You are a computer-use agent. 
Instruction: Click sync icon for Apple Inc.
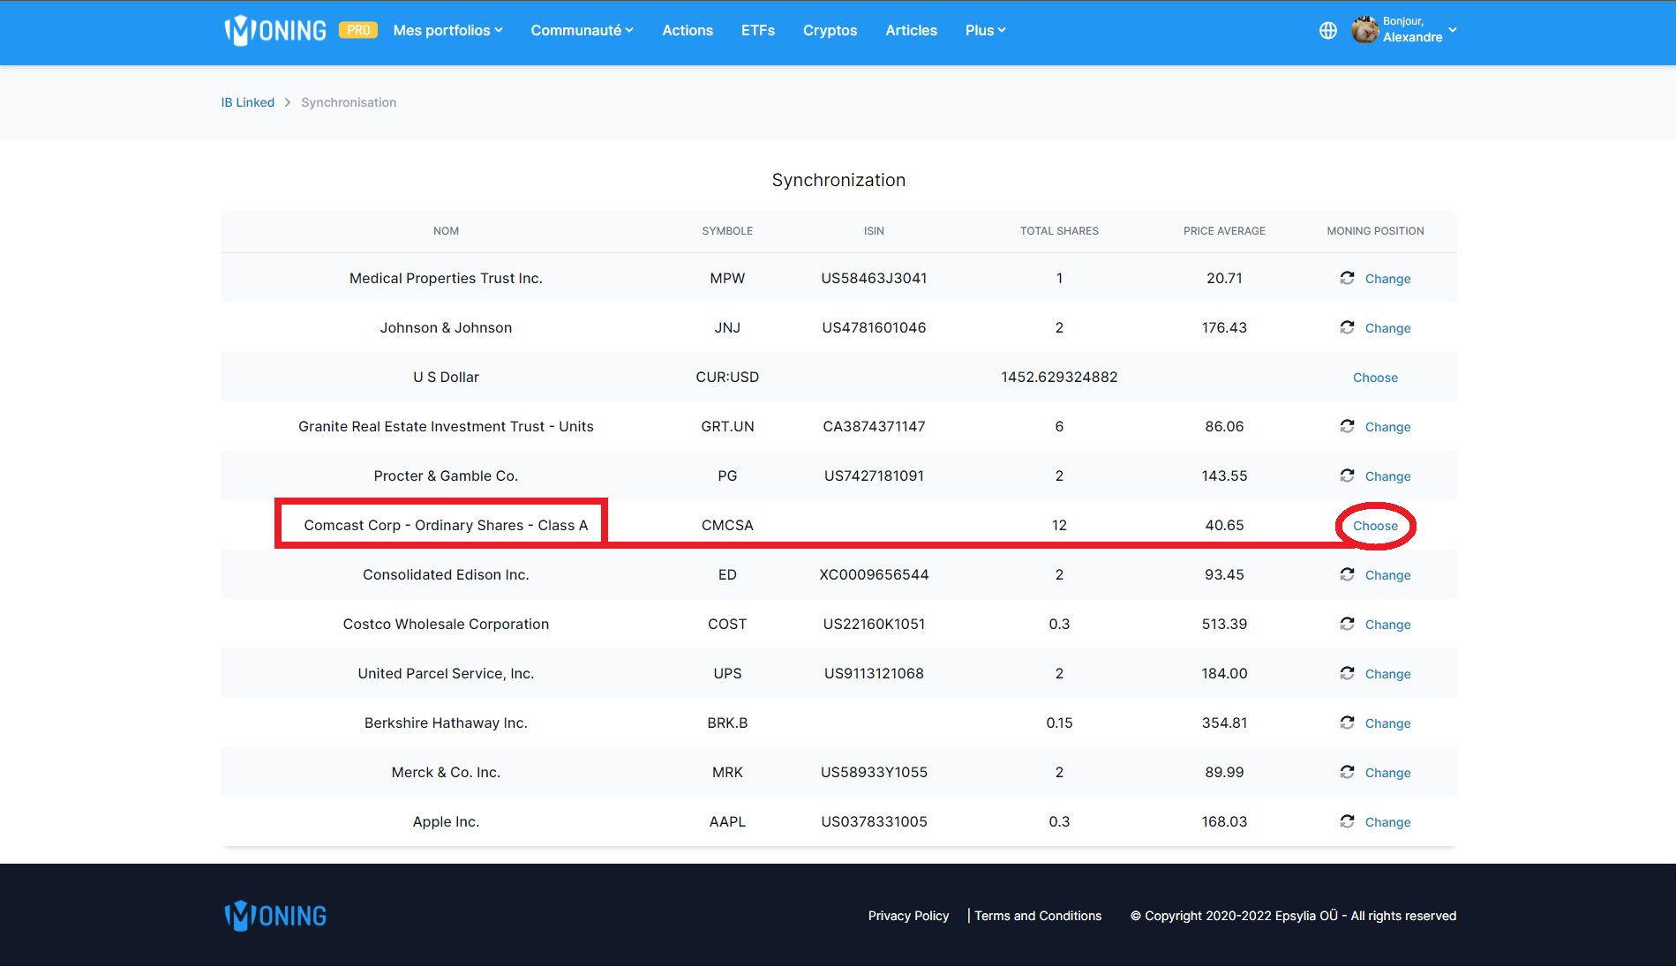click(1348, 821)
